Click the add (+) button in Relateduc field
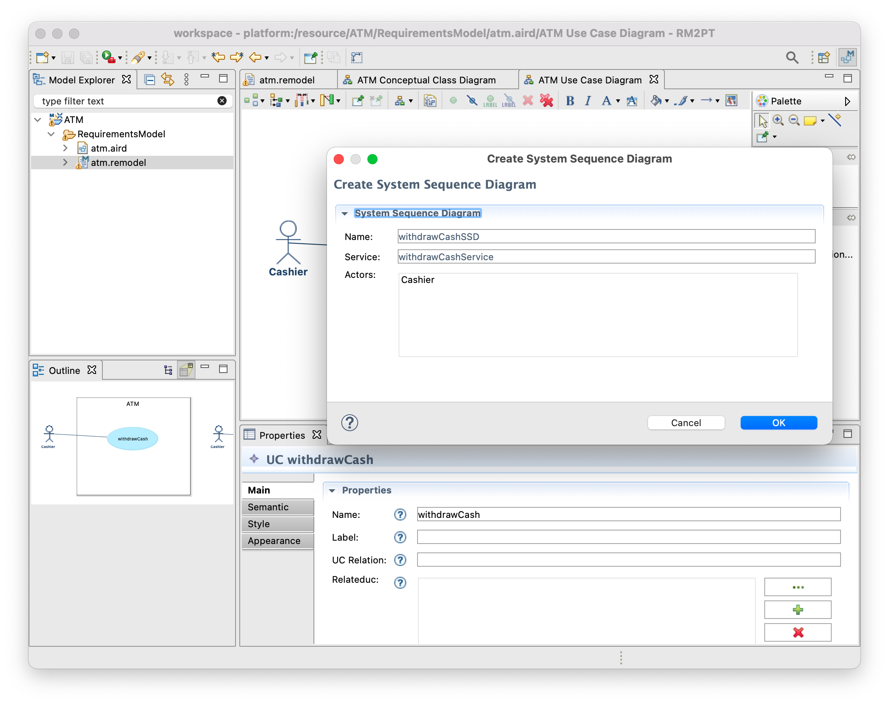 (798, 610)
